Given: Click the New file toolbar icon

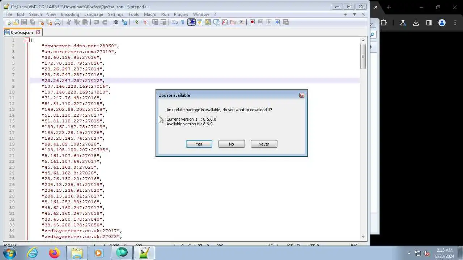Looking at the screenshot, I should tap(8, 22).
